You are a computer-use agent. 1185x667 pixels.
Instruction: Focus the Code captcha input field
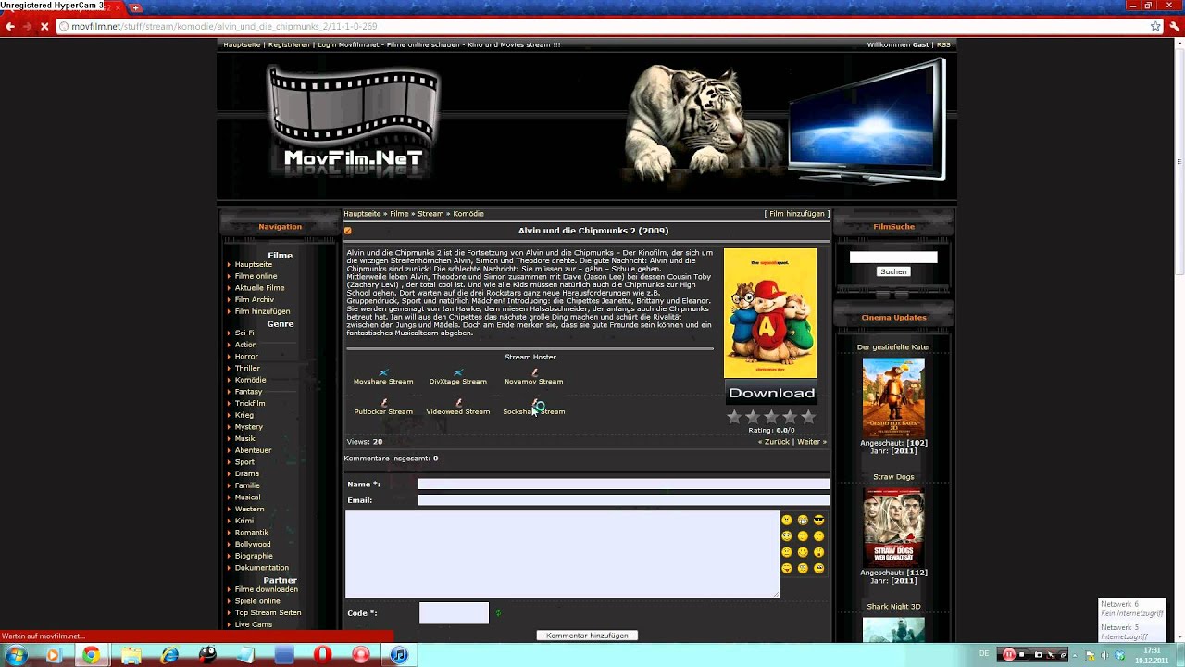[x=454, y=613]
